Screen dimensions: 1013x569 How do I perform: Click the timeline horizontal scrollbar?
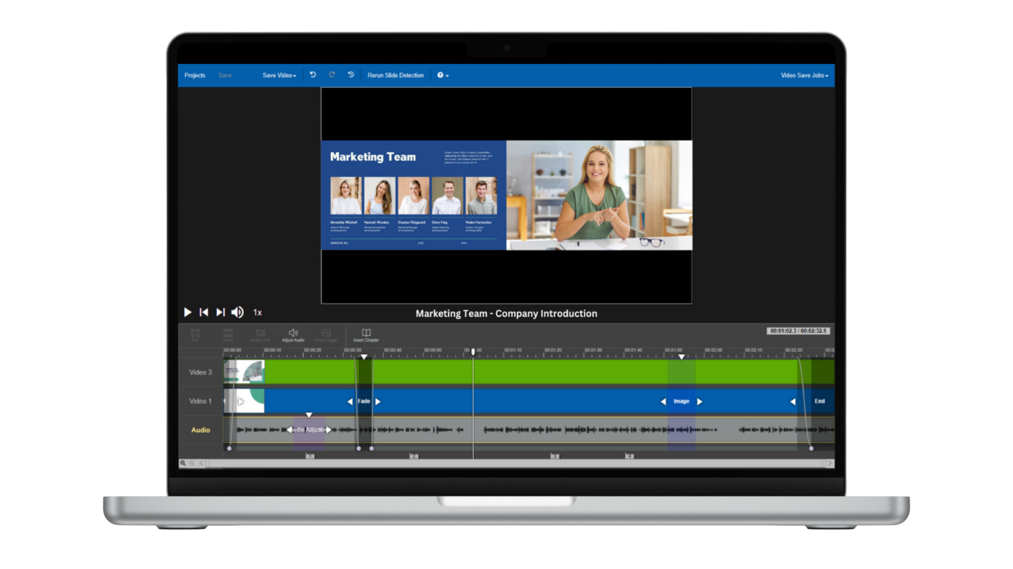tap(514, 464)
